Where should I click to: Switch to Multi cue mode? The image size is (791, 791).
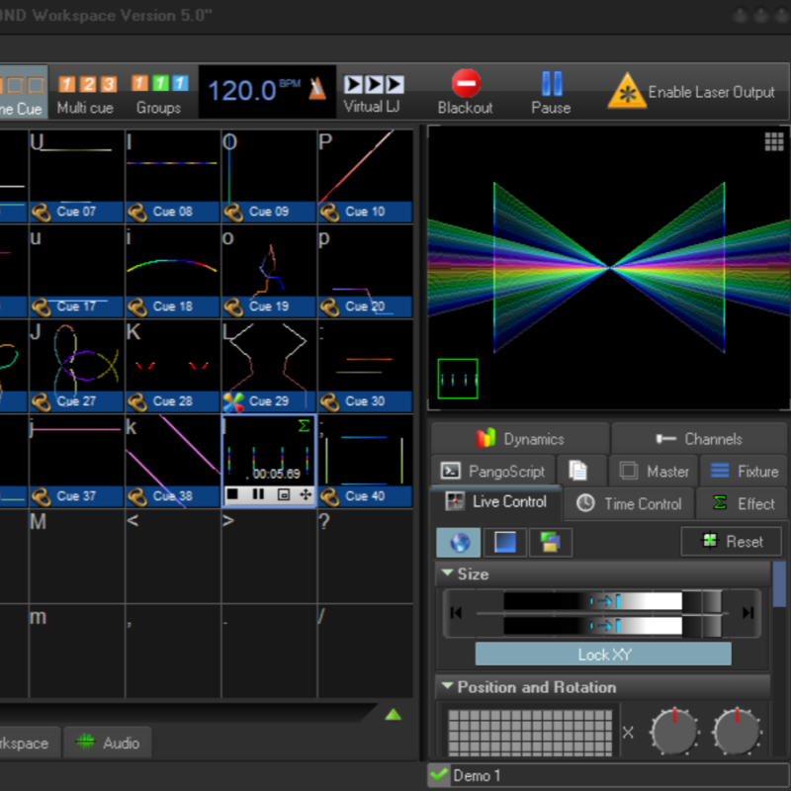pyautogui.click(x=85, y=93)
